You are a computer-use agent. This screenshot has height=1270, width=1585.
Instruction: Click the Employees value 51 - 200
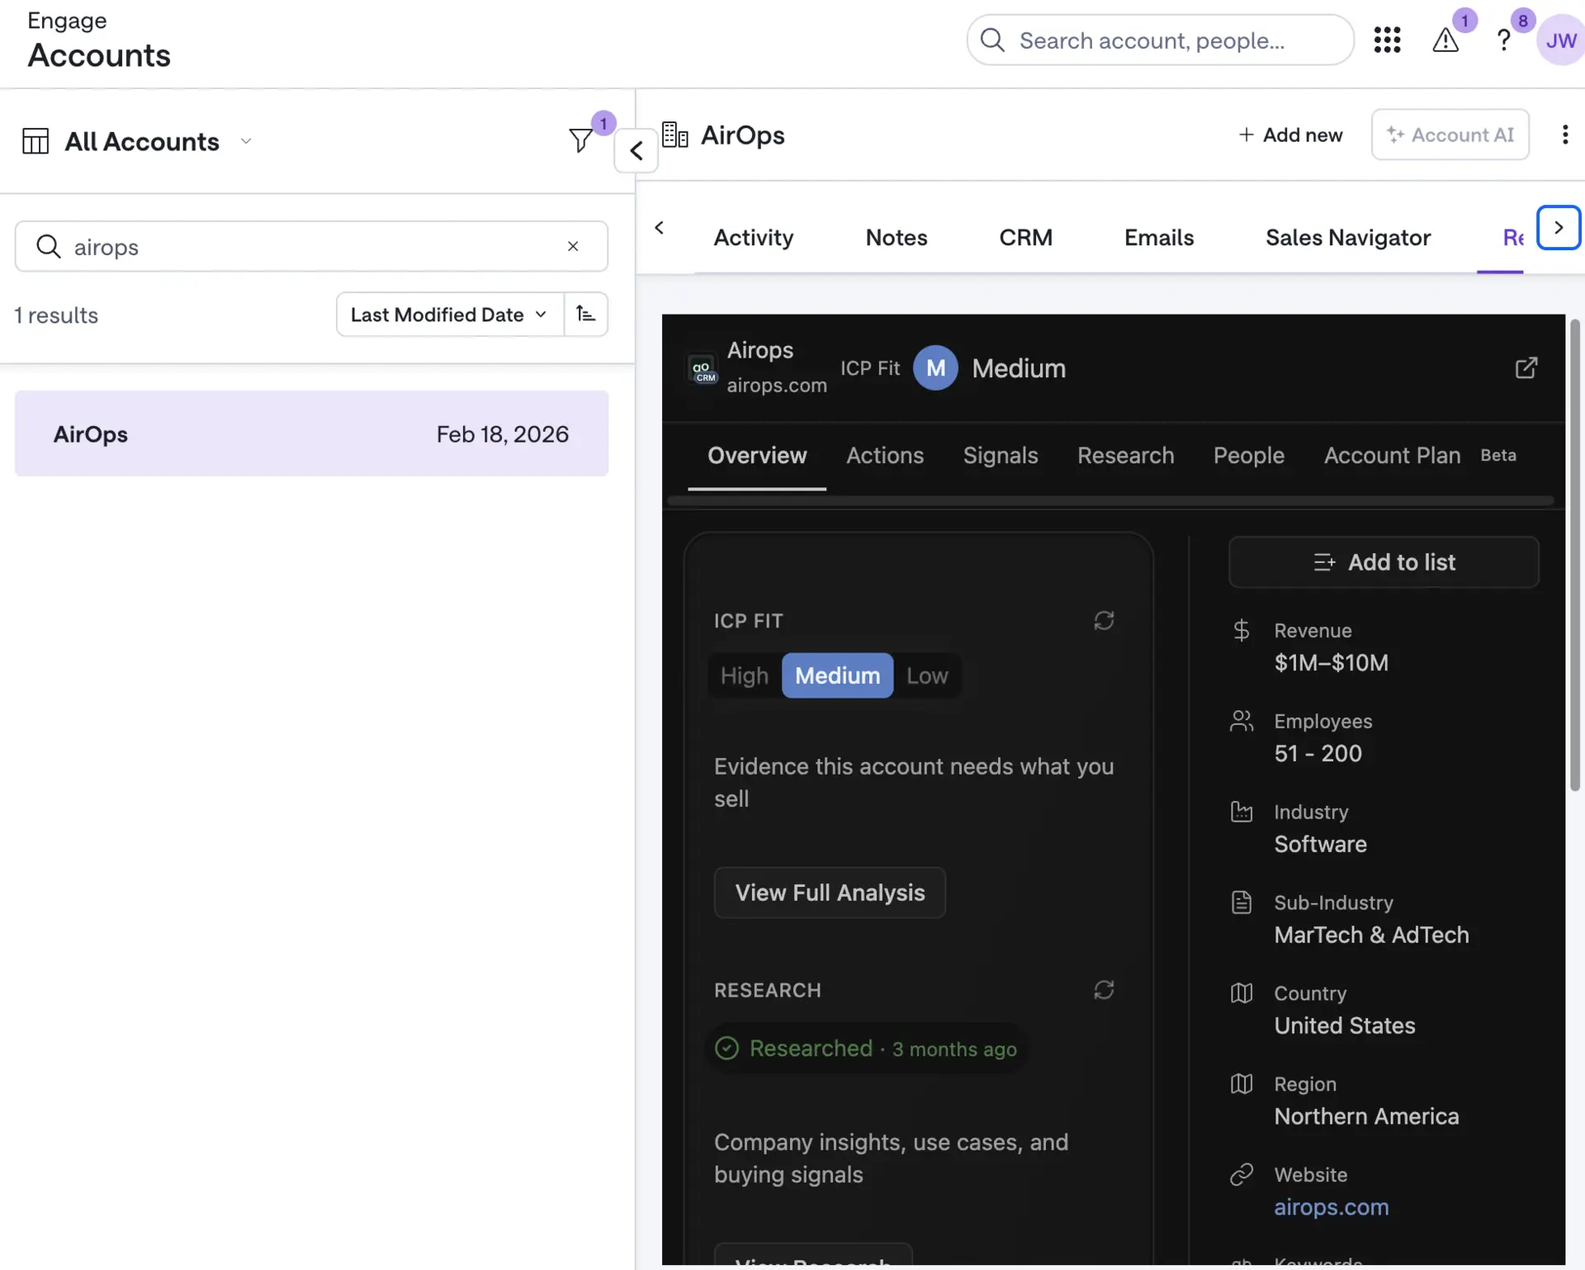(1318, 753)
